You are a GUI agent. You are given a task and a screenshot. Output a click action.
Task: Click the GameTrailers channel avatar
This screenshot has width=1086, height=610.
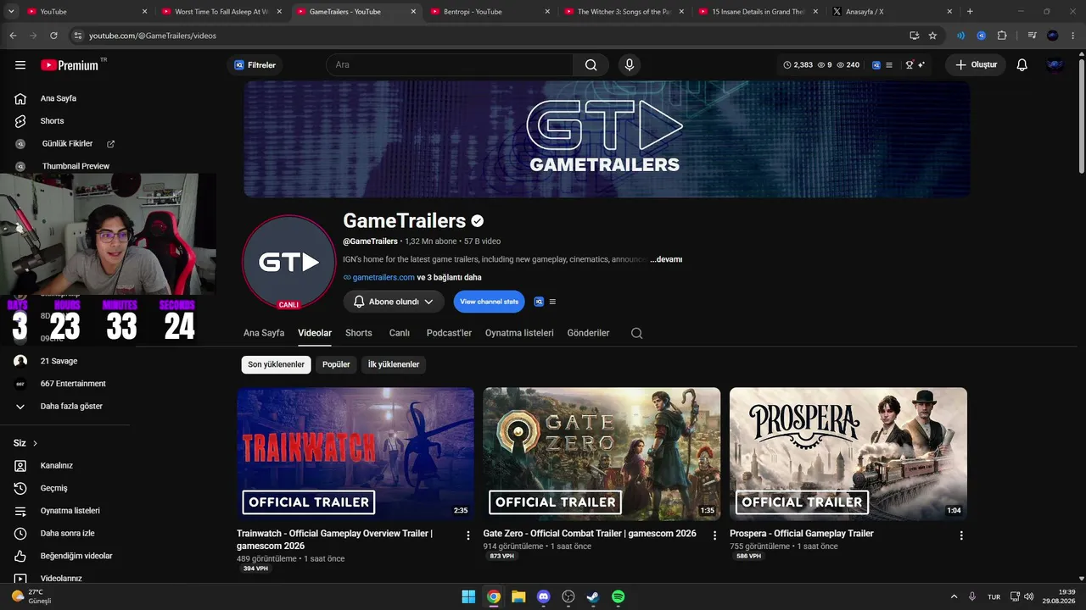288,262
